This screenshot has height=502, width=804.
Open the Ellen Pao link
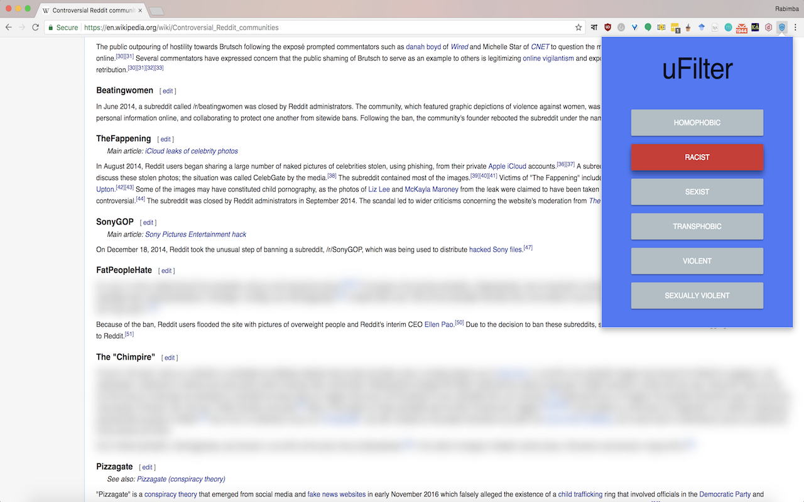pyautogui.click(x=438, y=325)
